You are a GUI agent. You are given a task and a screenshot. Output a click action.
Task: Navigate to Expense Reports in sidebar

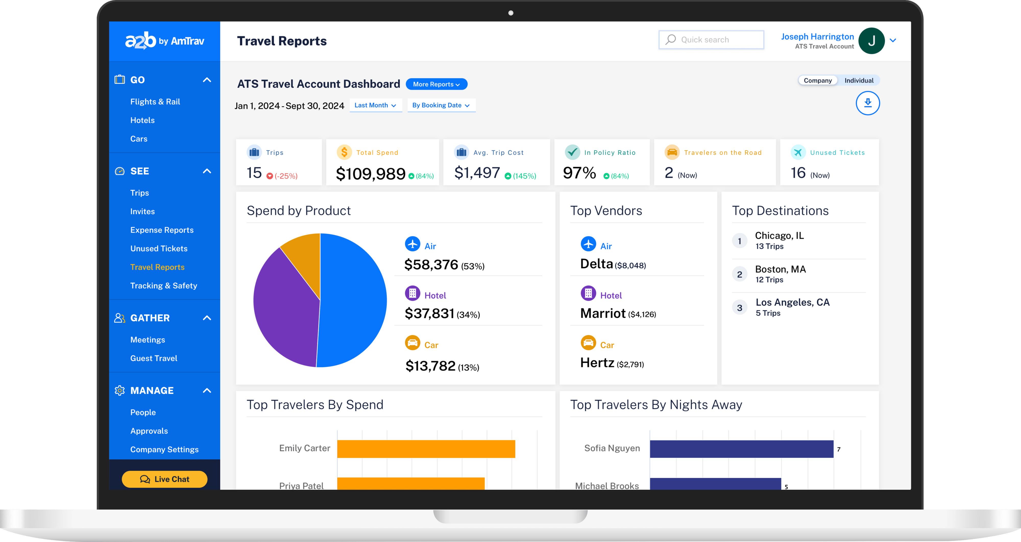tap(162, 230)
